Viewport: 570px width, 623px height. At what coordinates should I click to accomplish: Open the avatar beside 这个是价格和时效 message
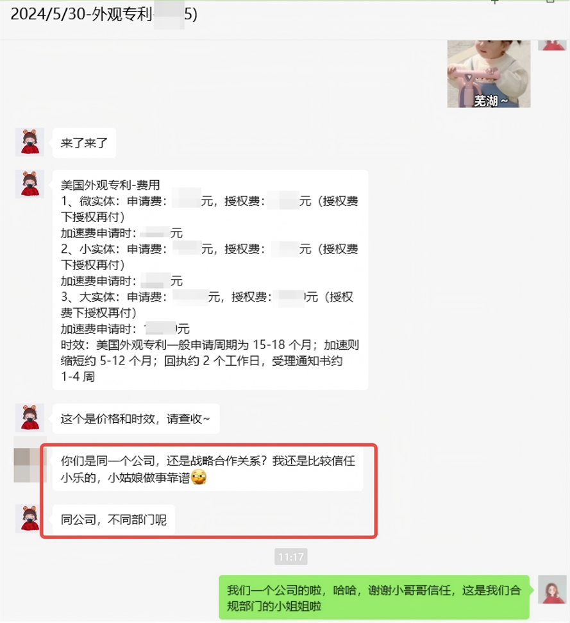[x=29, y=418]
